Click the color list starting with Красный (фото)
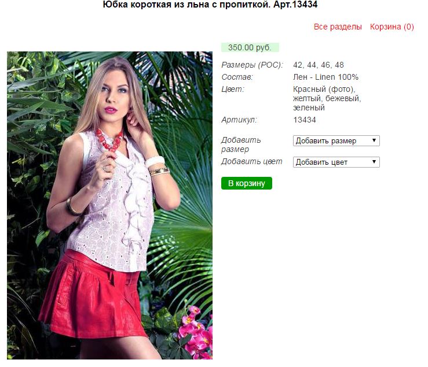The width and height of the screenshot is (428, 367). click(x=327, y=98)
